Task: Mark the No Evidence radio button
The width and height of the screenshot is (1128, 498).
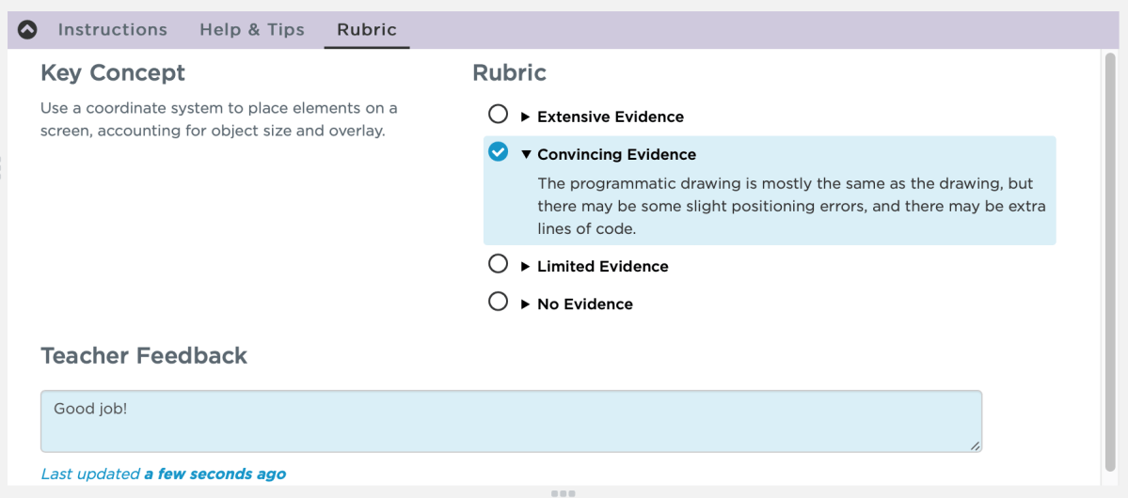Action: click(498, 302)
